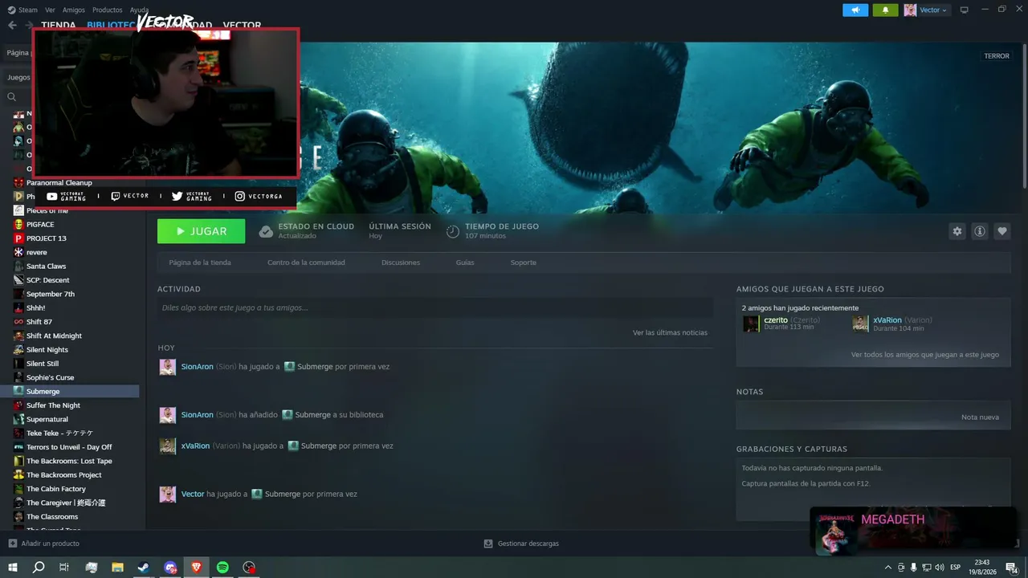Click the download icon beside Gestionar descargas
This screenshot has height=578, width=1028.
coord(488,543)
